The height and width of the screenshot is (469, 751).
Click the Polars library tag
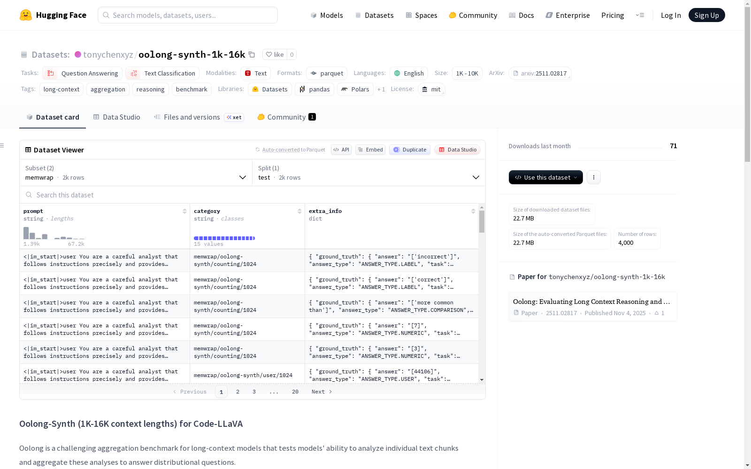point(355,89)
